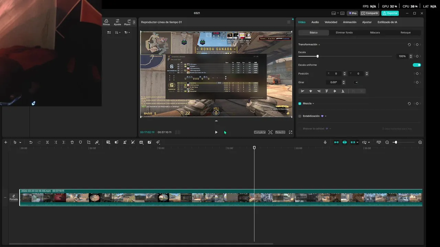Click the Relación aspect ratio button

pos(280,132)
